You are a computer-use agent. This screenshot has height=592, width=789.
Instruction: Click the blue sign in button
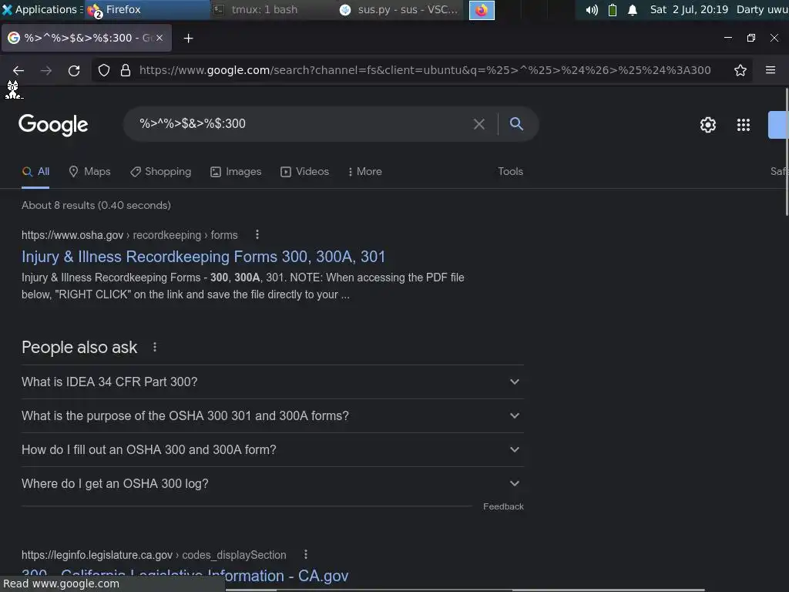(778, 125)
